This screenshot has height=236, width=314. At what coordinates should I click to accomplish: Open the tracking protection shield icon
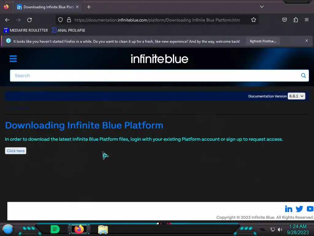click(x=60, y=20)
